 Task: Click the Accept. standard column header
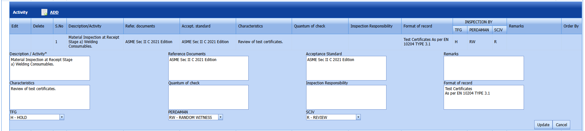196,26
